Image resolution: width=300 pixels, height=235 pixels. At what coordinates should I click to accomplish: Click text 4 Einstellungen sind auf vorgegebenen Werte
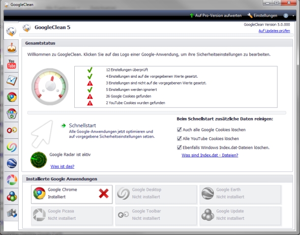point(152,76)
